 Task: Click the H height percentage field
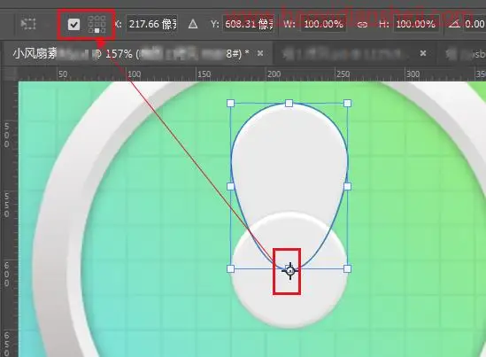pyautogui.click(x=416, y=24)
